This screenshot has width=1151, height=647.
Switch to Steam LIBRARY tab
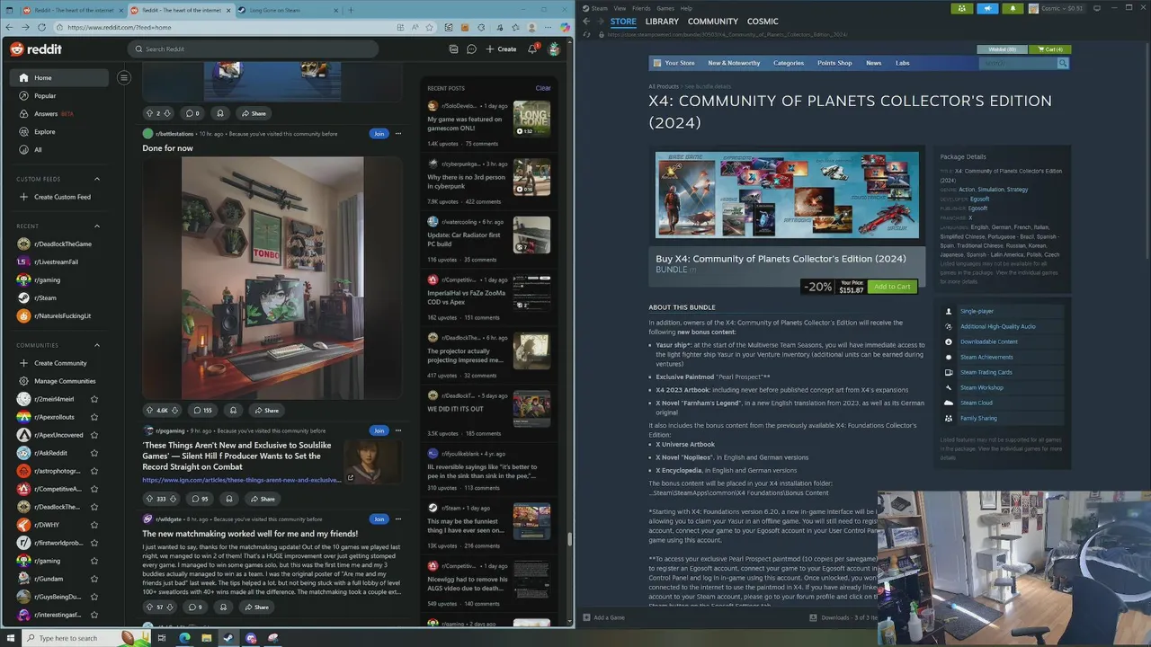point(662,21)
